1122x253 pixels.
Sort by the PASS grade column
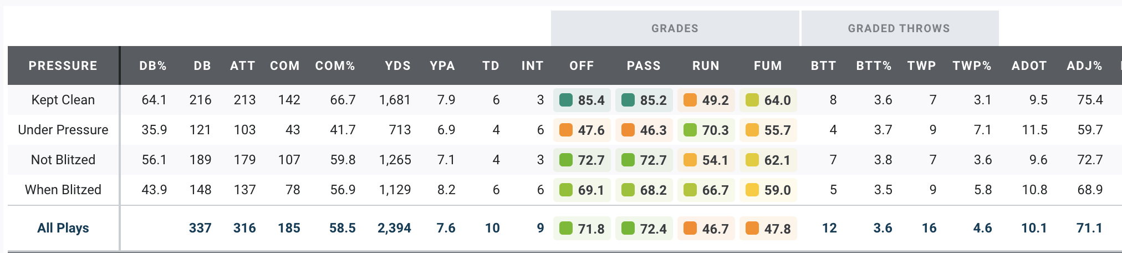(644, 65)
